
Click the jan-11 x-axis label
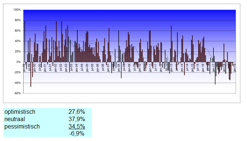coord(150,68)
